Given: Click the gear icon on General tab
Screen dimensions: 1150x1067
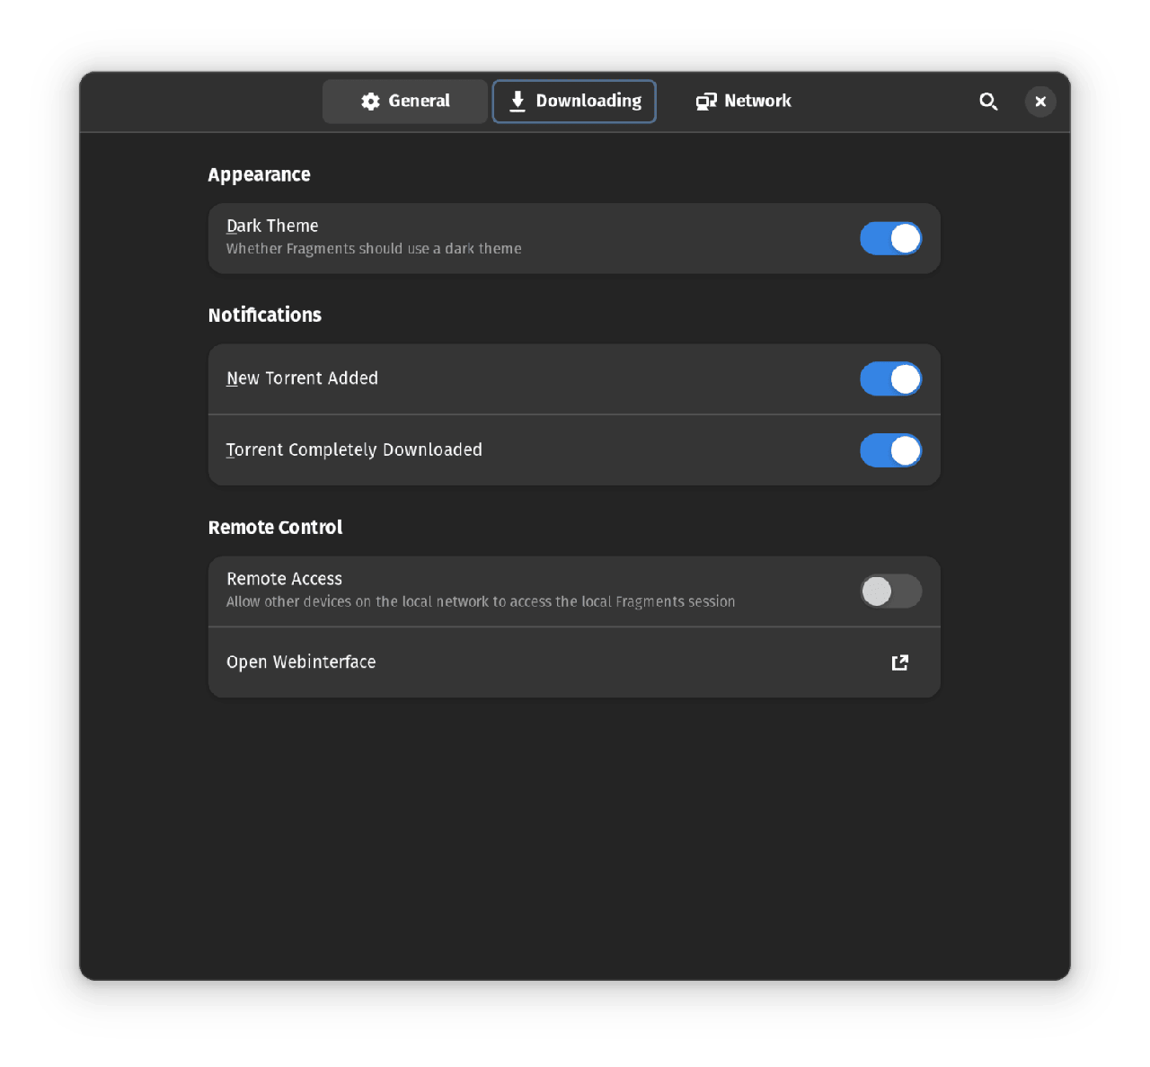Looking at the screenshot, I should coord(370,102).
